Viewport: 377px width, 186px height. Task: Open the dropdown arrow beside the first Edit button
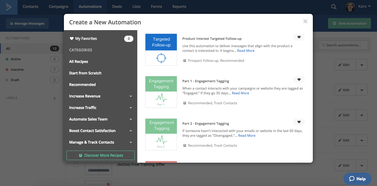[x=362, y=65]
